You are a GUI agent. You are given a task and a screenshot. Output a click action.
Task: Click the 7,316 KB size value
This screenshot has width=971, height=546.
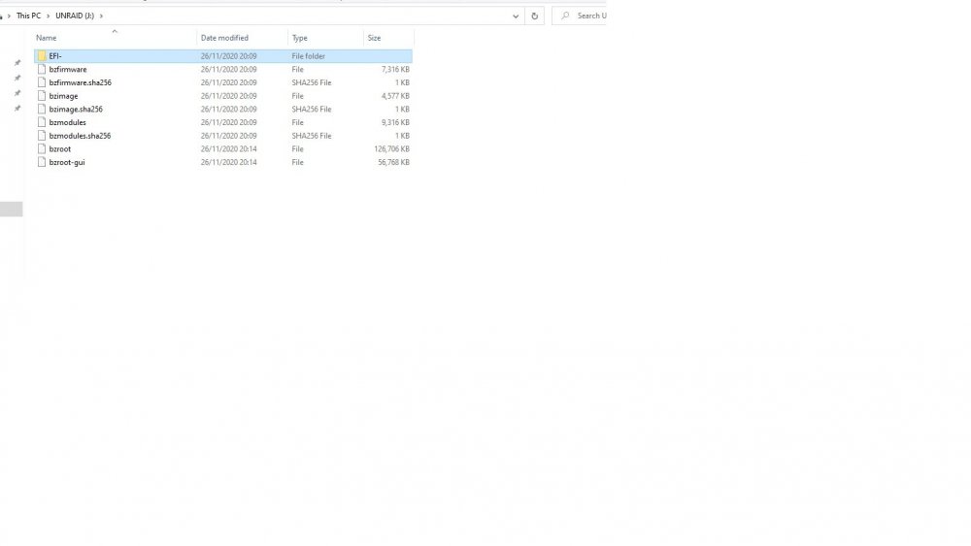click(x=396, y=69)
